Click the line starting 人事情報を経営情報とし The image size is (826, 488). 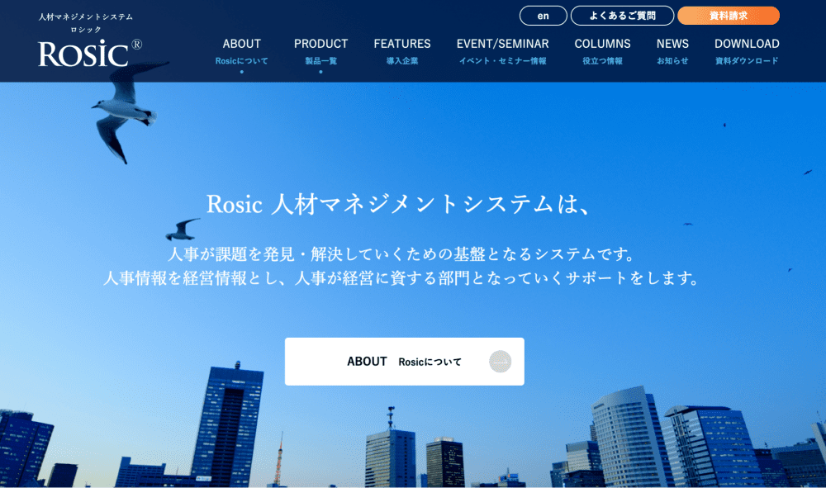pos(402,278)
